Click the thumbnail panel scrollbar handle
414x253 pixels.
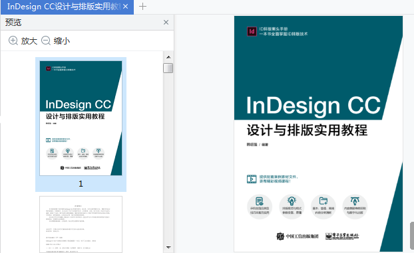168,68
